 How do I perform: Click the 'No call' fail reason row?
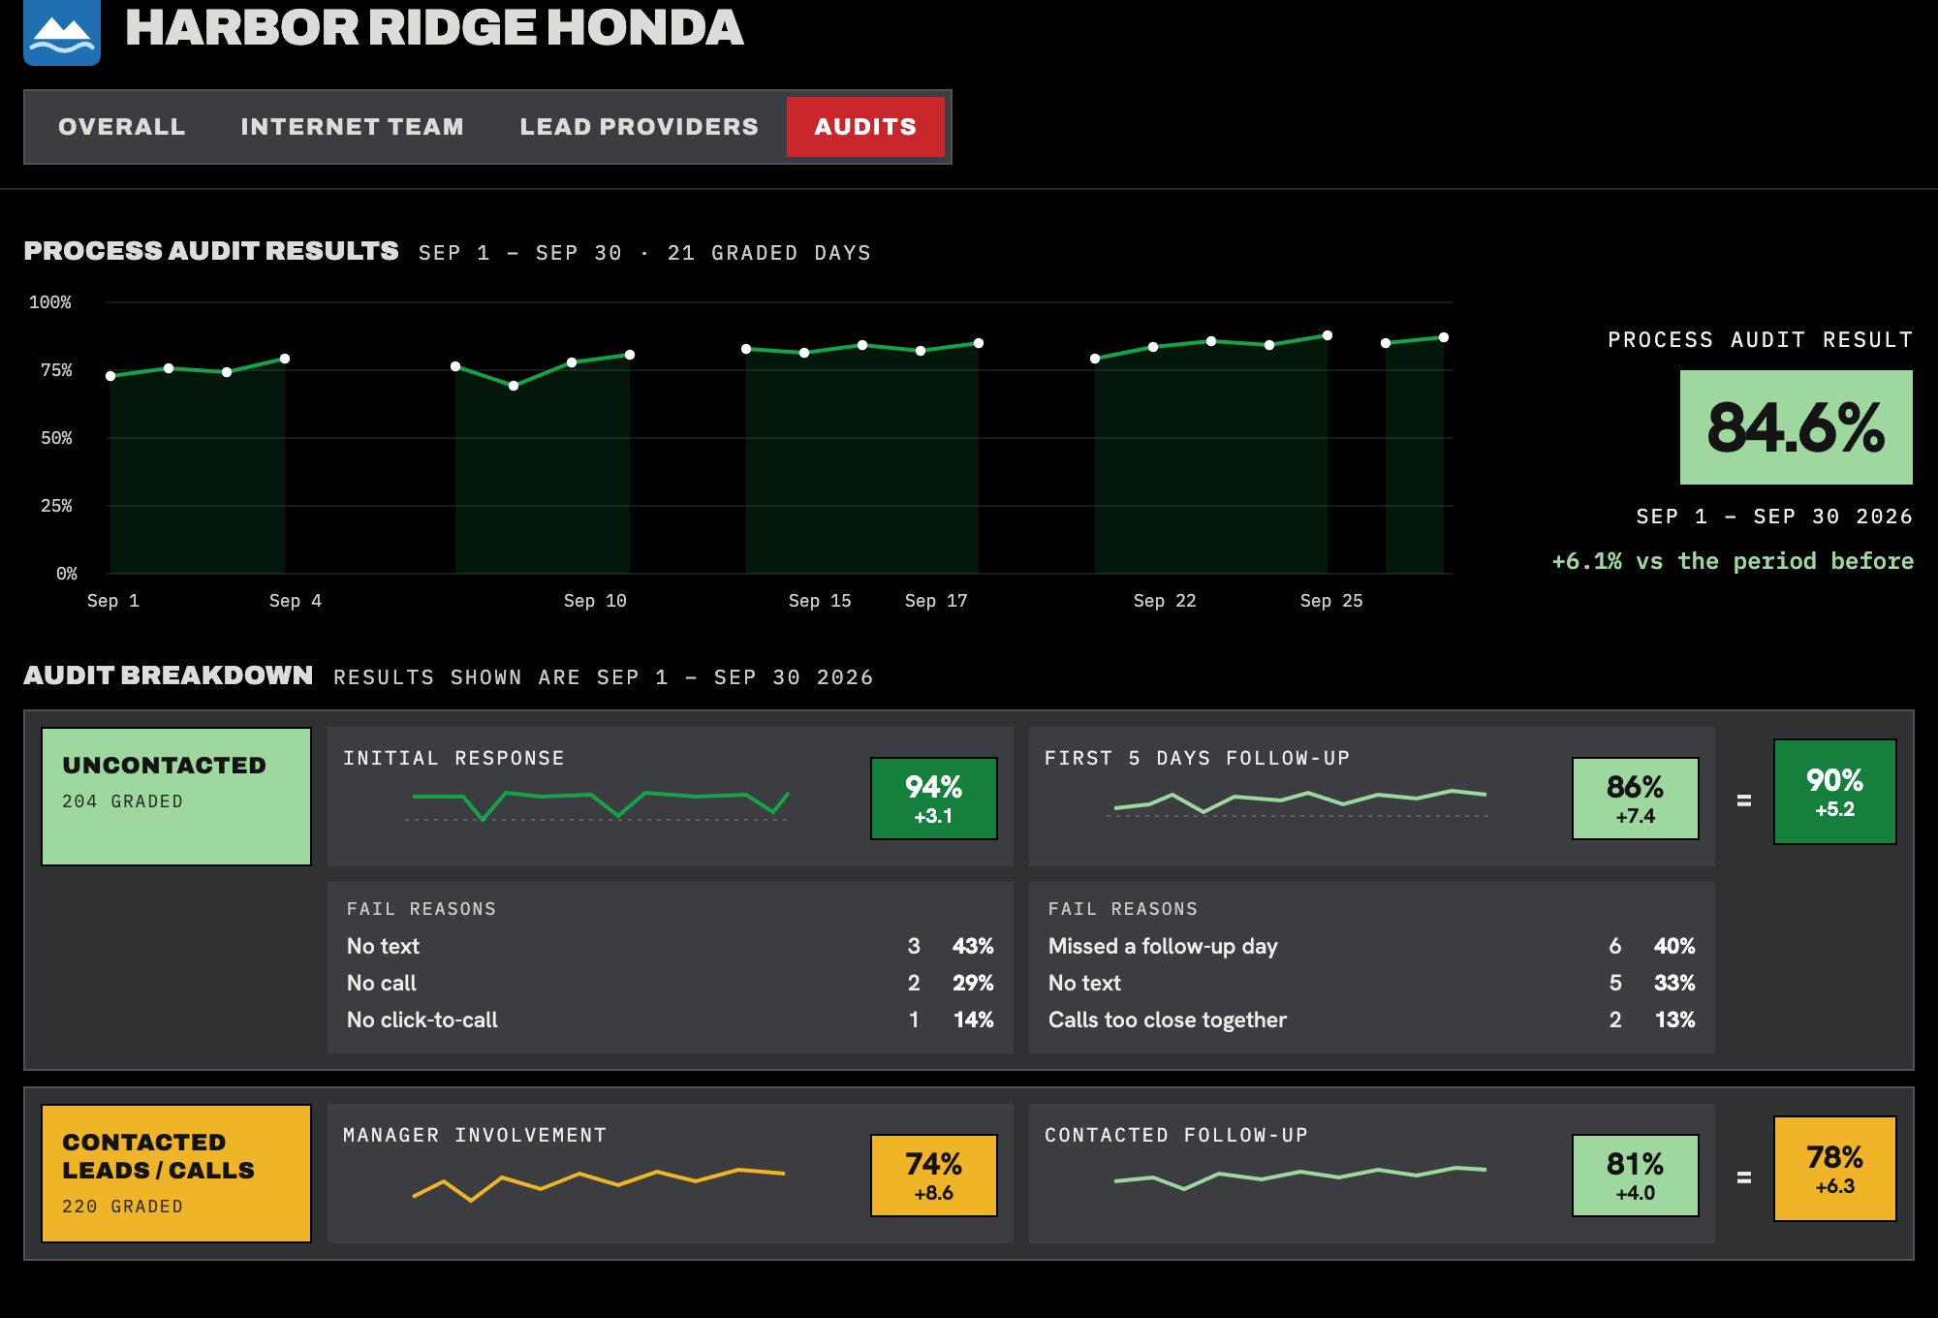(671, 983)
